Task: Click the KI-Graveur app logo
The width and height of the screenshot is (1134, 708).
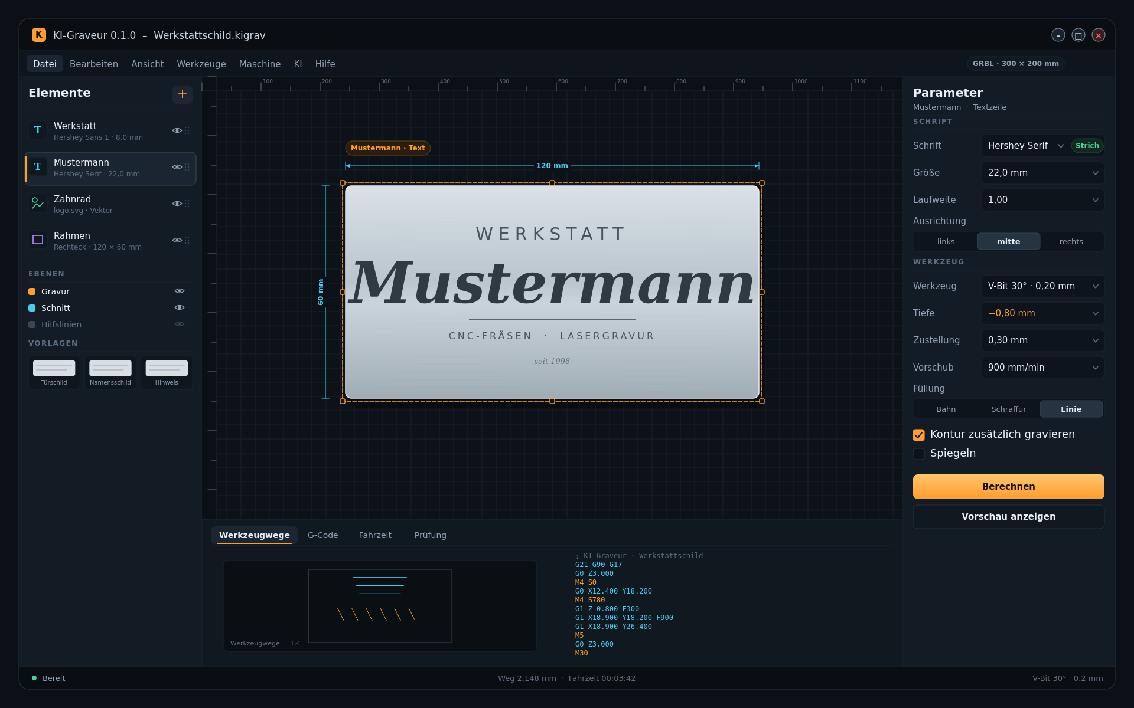Action: (x=39, y=35)
